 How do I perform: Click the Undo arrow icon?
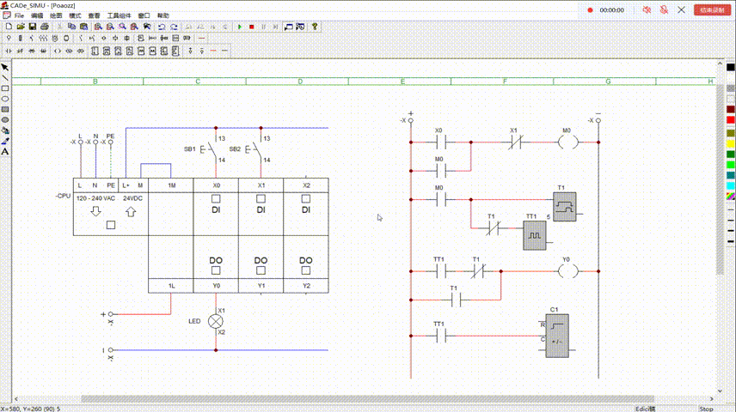tap(162, 27)
